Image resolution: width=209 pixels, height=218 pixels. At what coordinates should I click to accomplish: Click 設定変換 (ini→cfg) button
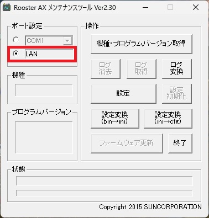(168, 118)
